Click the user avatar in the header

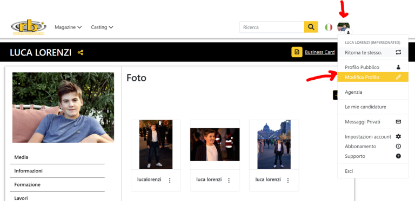pyautogui.click(x=343, y=27)
